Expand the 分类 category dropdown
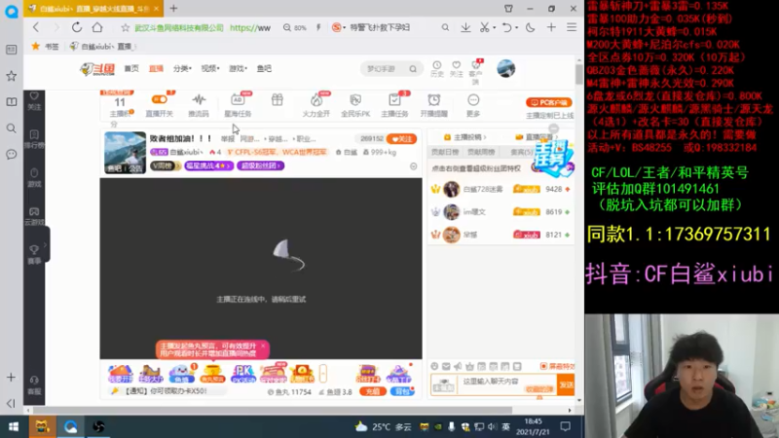Viewport: 779px width, 438px height. tap(182, 68)
